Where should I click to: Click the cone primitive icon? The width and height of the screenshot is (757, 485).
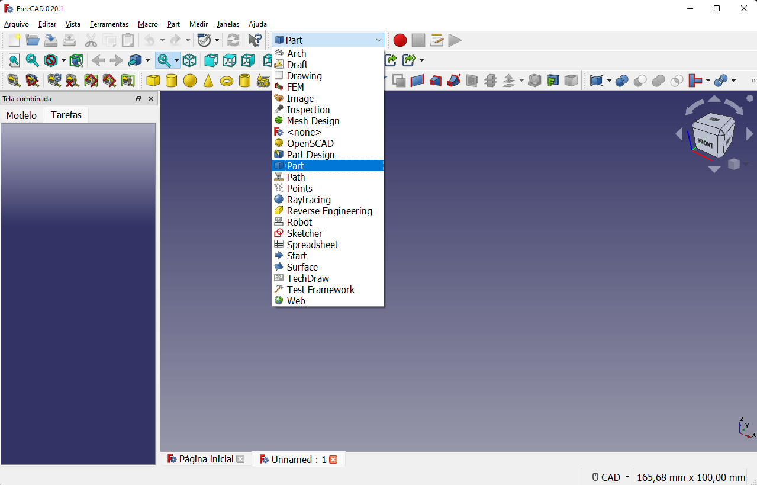tap(208, 81)
